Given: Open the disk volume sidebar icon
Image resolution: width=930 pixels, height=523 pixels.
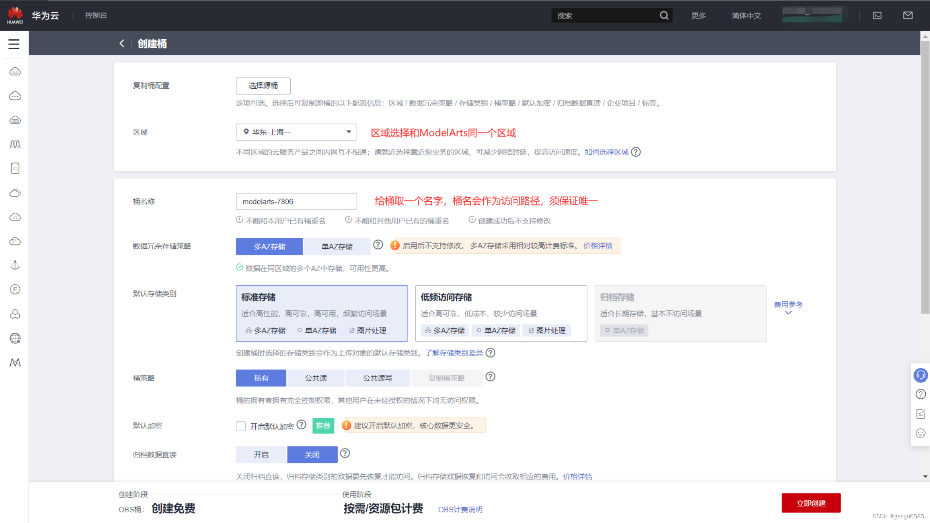Looking at the screenshot, I should tap(15, 169).
